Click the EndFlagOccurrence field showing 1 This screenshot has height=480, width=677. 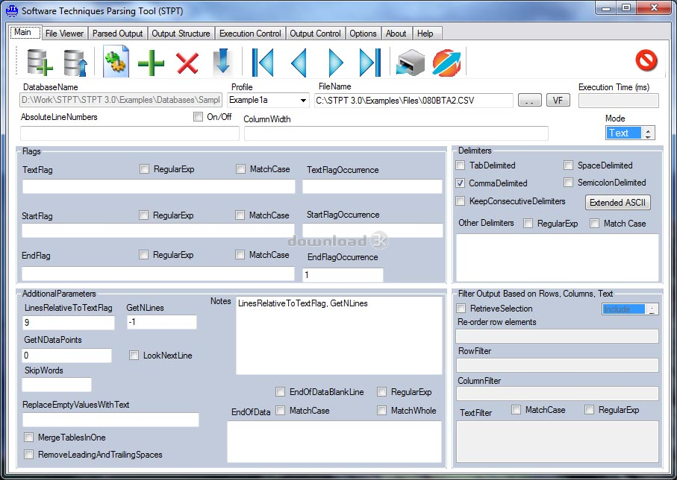pos(343,275)
